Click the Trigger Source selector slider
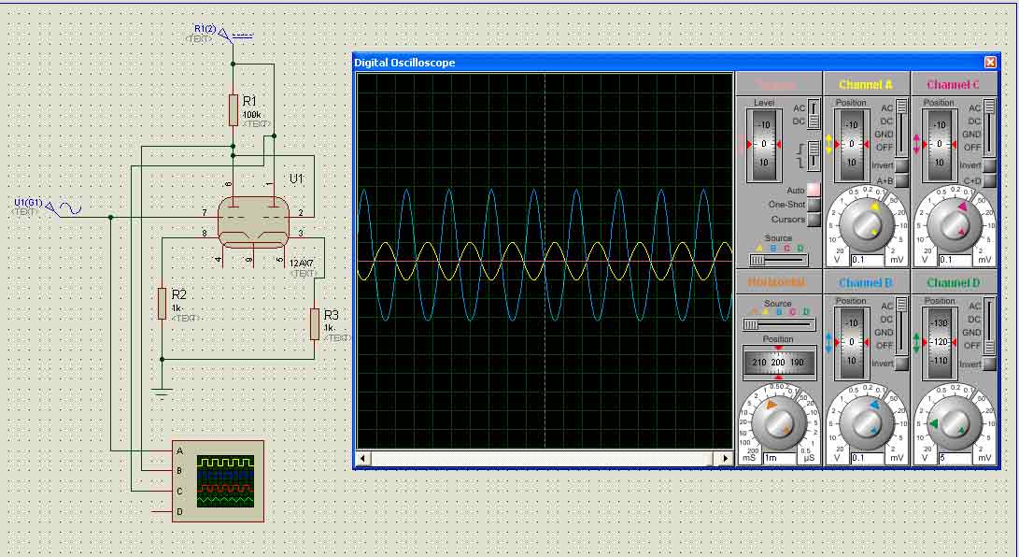1019x557 pixels. 777,259
